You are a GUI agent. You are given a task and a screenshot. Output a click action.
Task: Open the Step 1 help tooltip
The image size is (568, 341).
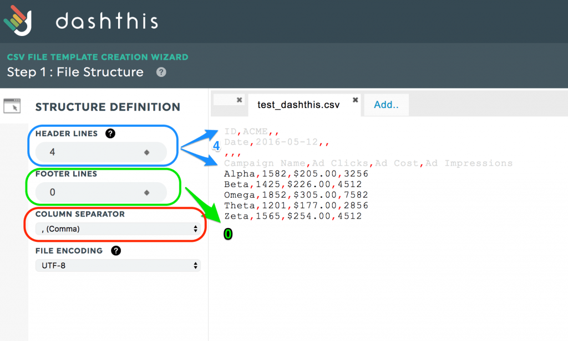click(160, 72)
